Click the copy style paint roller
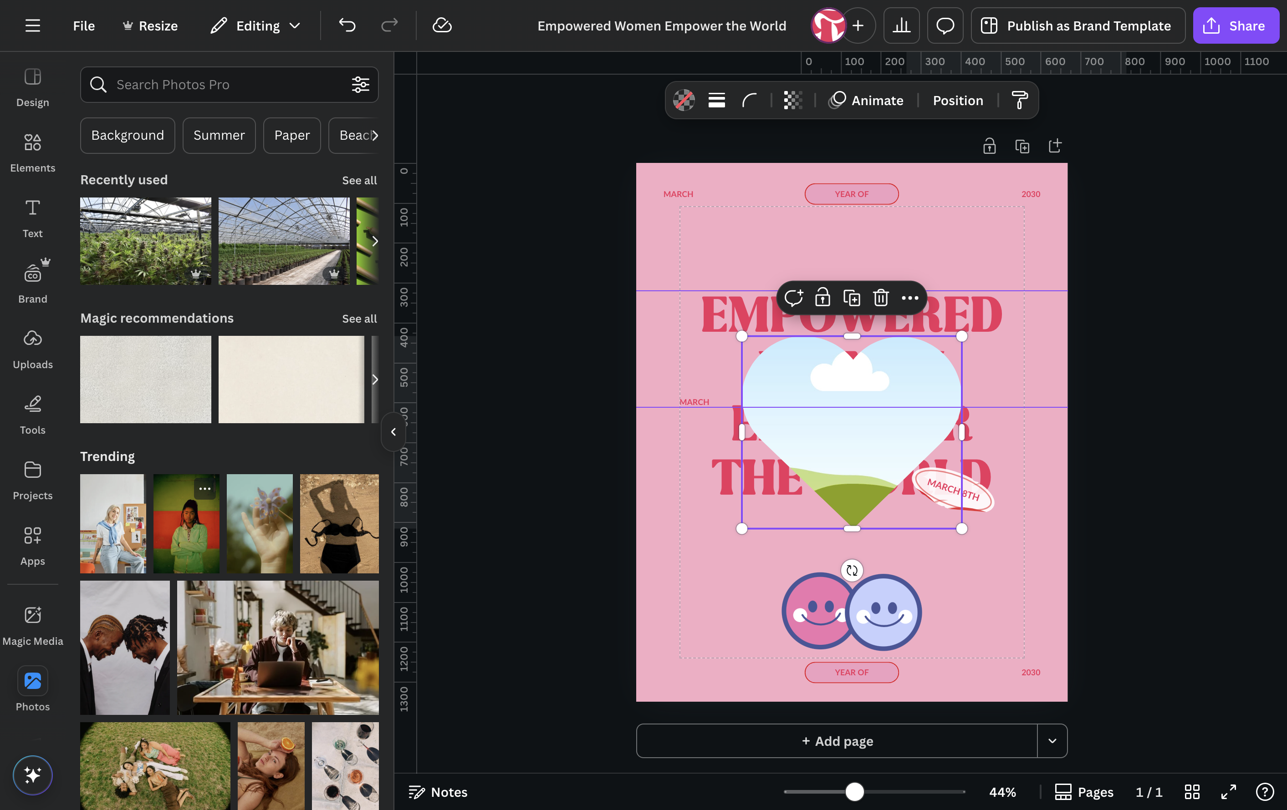Image resolution: width=1287 pixels, height=810 pixels. (x=1020, y=101)
